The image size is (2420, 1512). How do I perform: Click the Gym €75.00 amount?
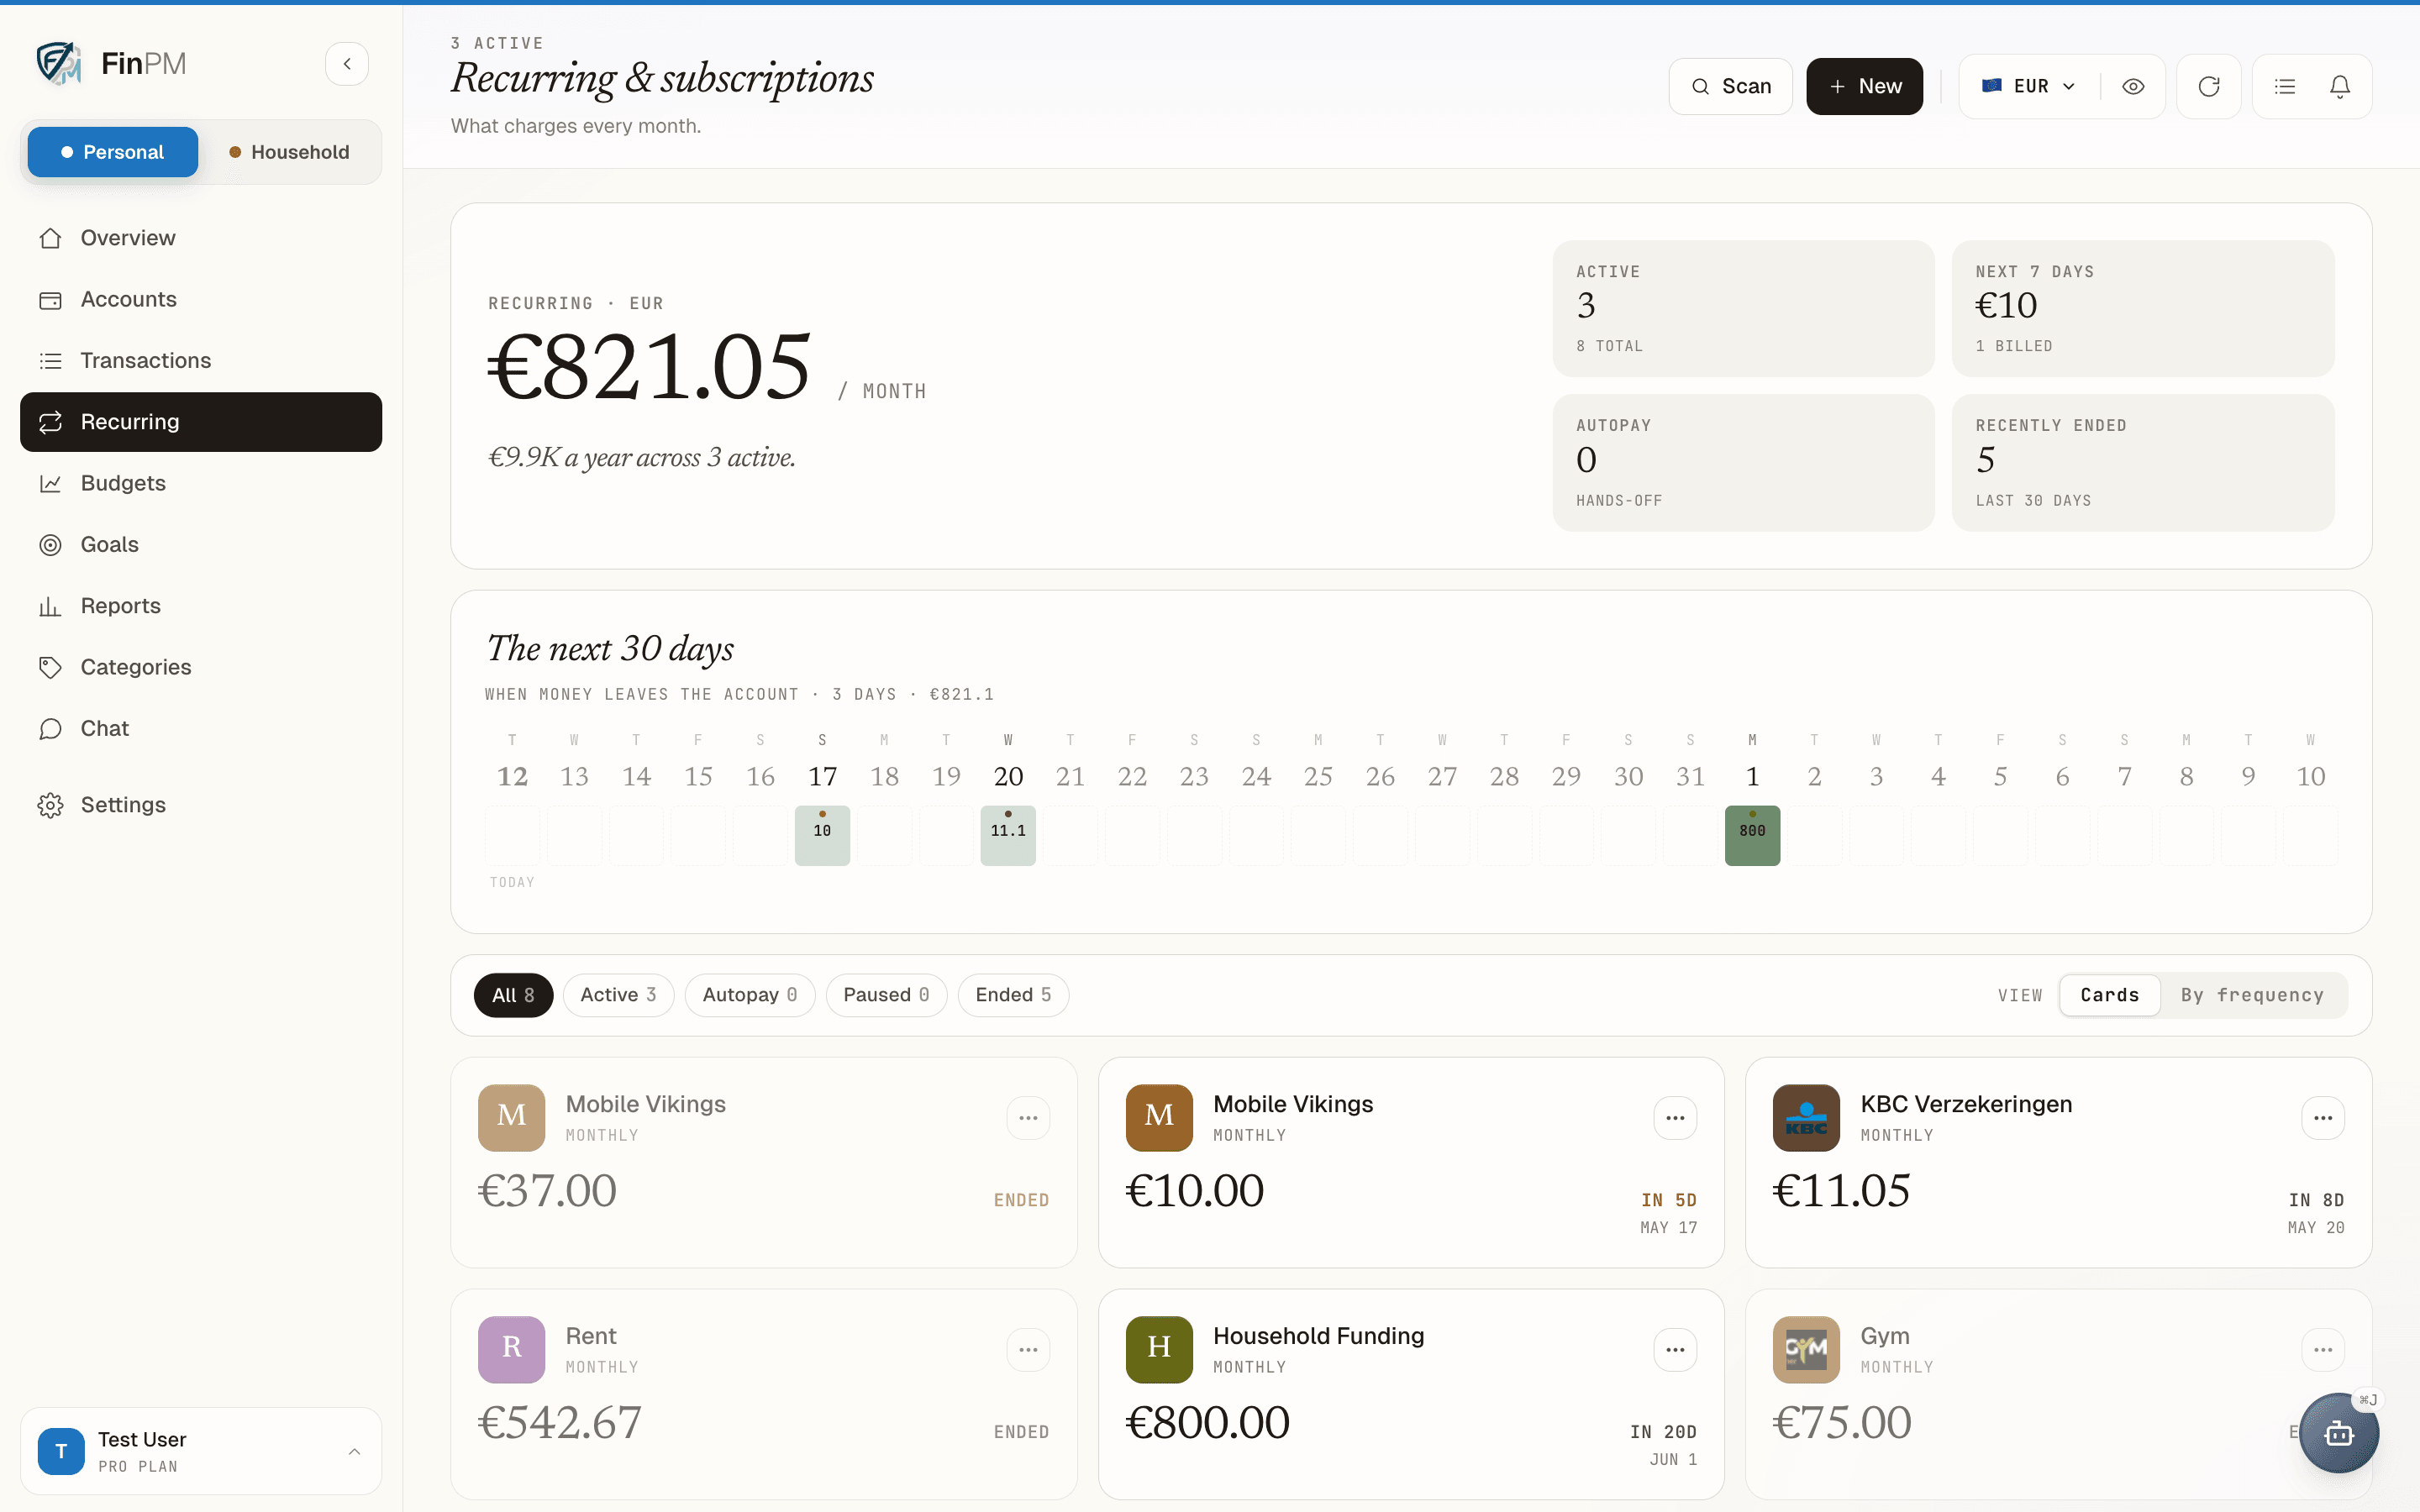1842,1422
